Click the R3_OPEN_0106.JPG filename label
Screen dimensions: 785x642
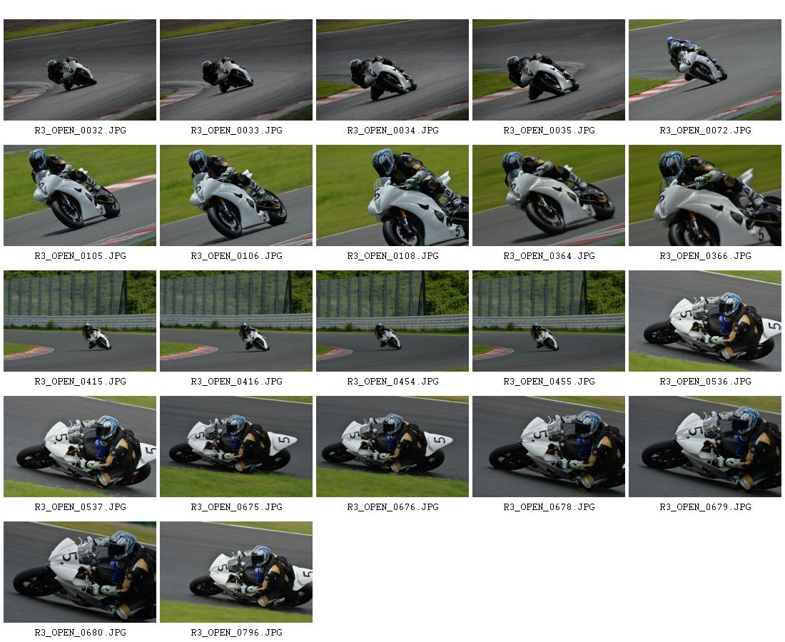coord(236,256)
